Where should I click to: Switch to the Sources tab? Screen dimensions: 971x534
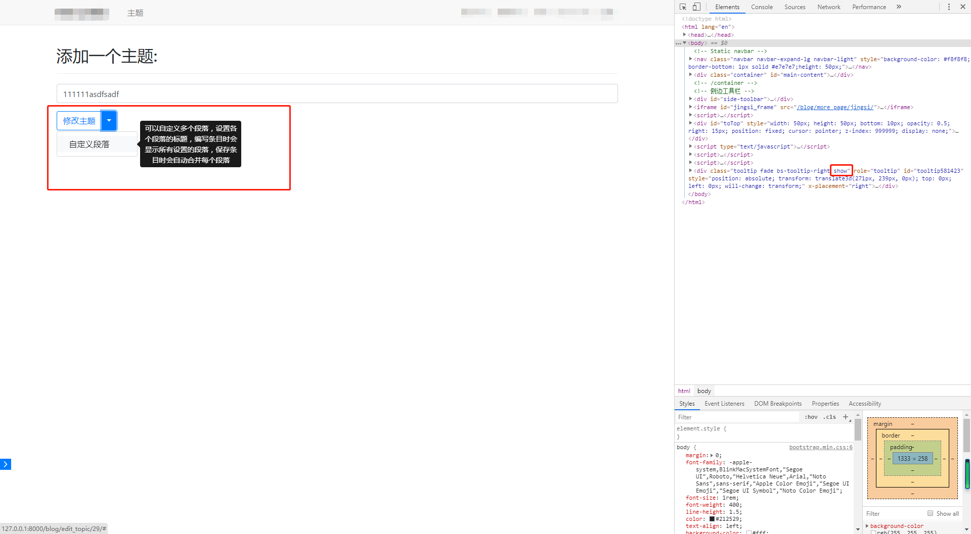pyautogui.click(x=795, y=7)
